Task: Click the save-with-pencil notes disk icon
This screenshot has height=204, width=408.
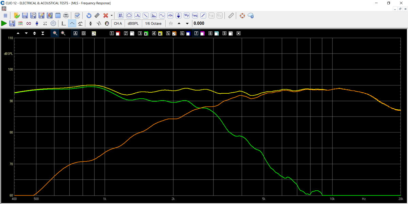Action: 41,15
